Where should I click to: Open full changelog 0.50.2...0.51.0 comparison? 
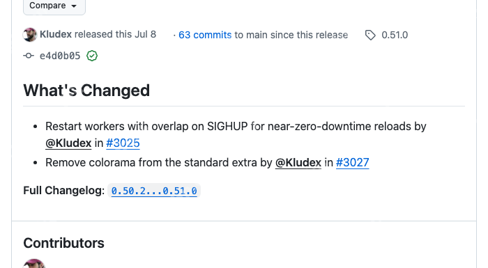tap(154, 191)
